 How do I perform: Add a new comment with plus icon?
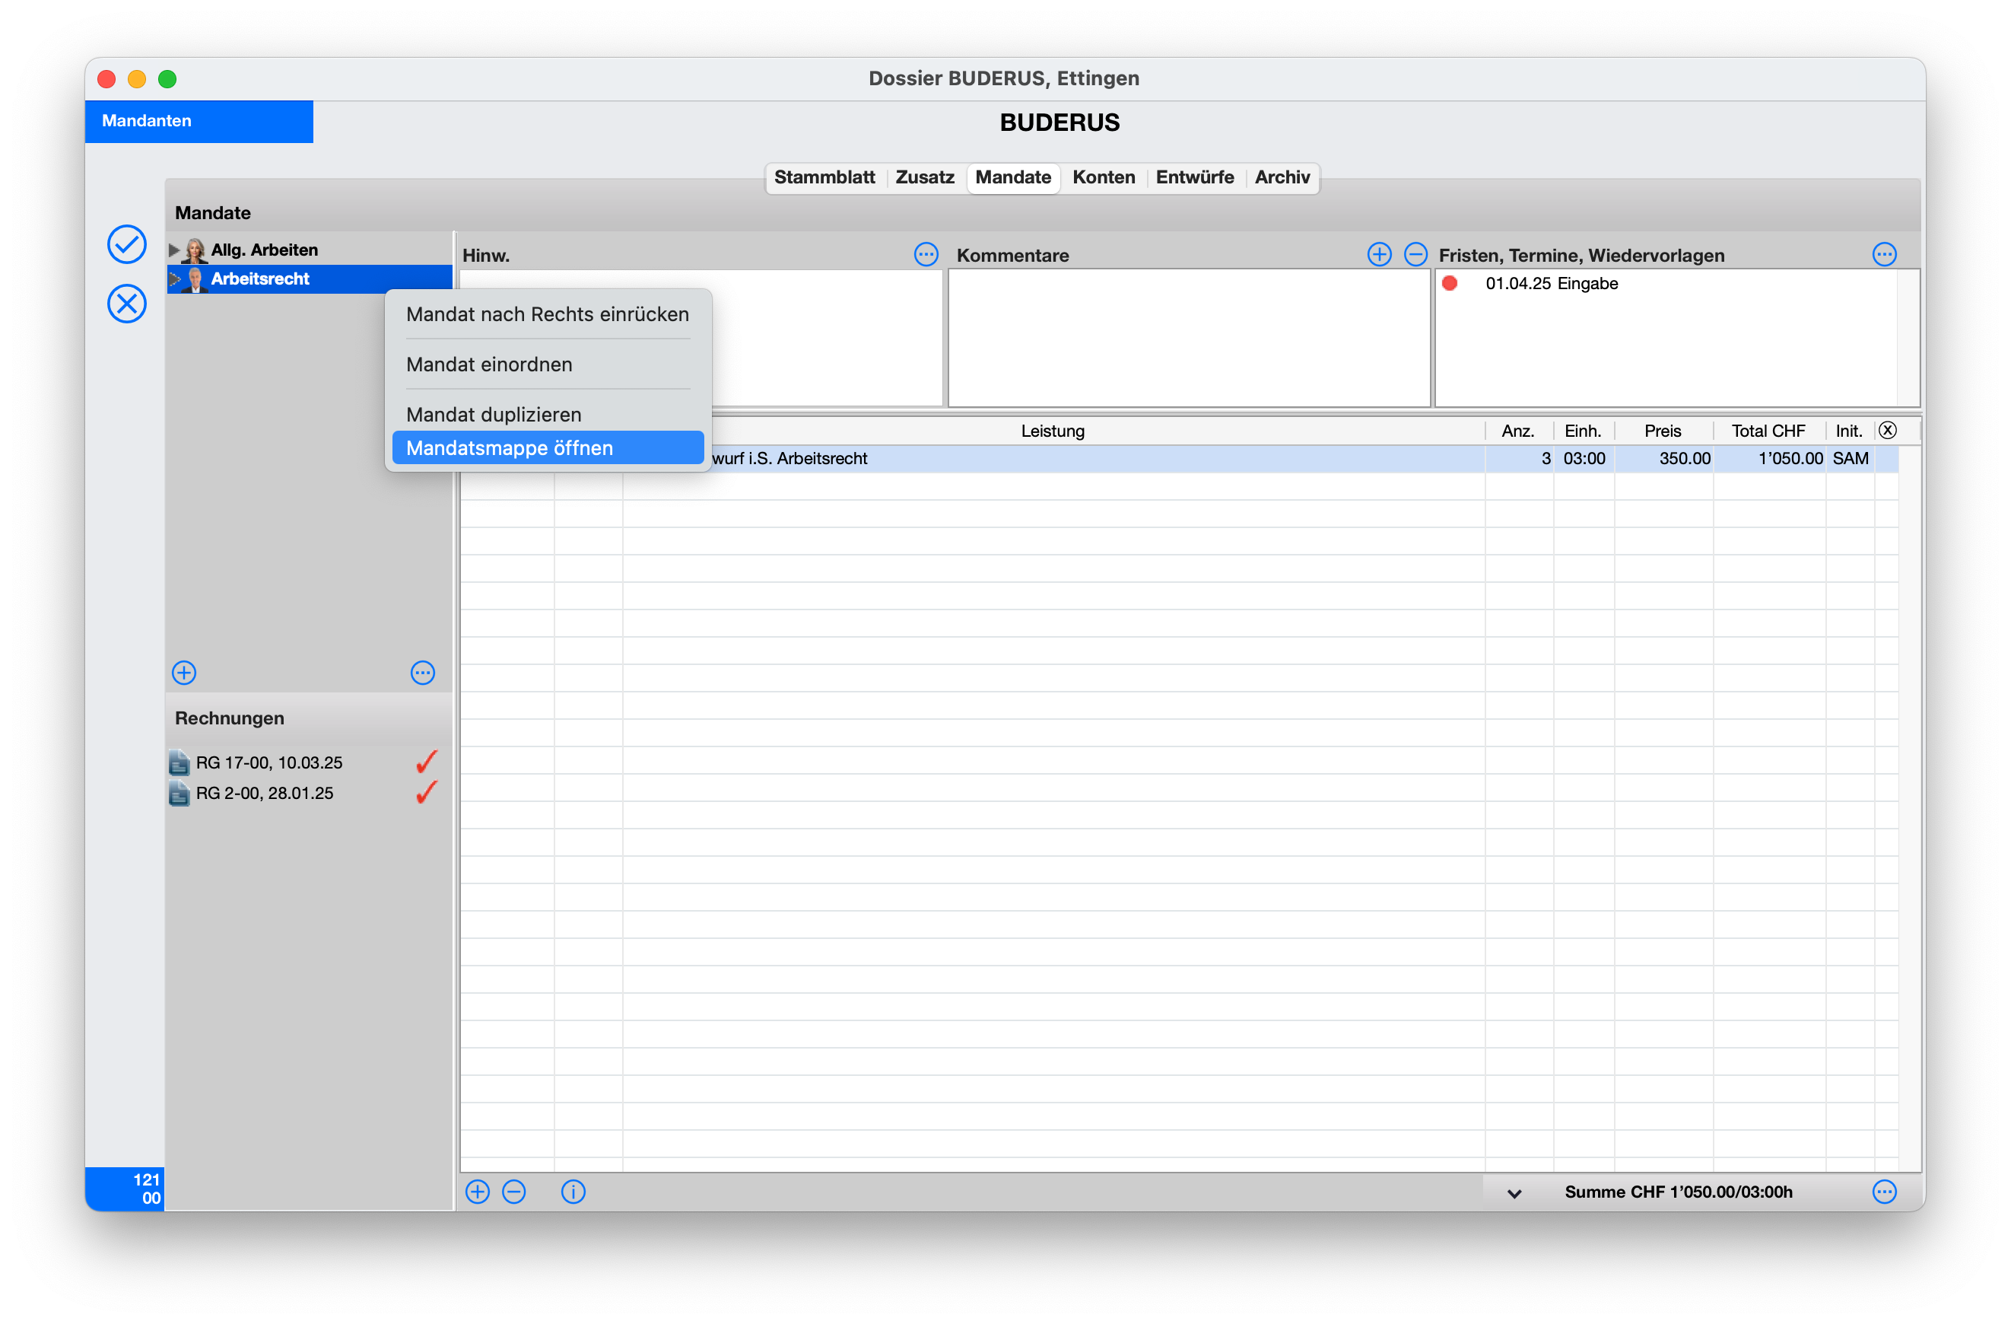(1379, 254)
